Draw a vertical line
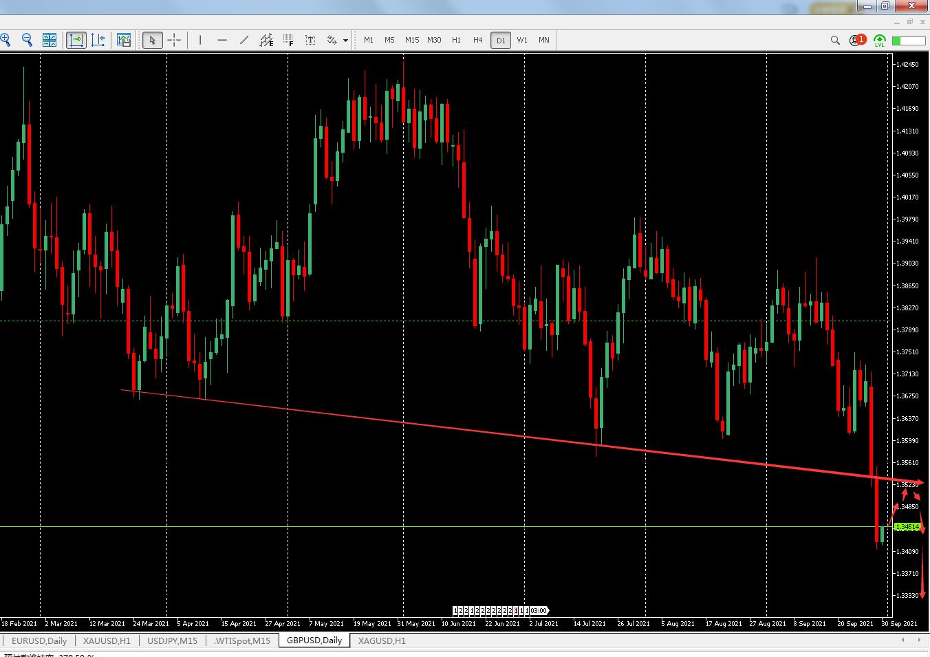Viewport: 930px width, 657px height. coord(200,40)
